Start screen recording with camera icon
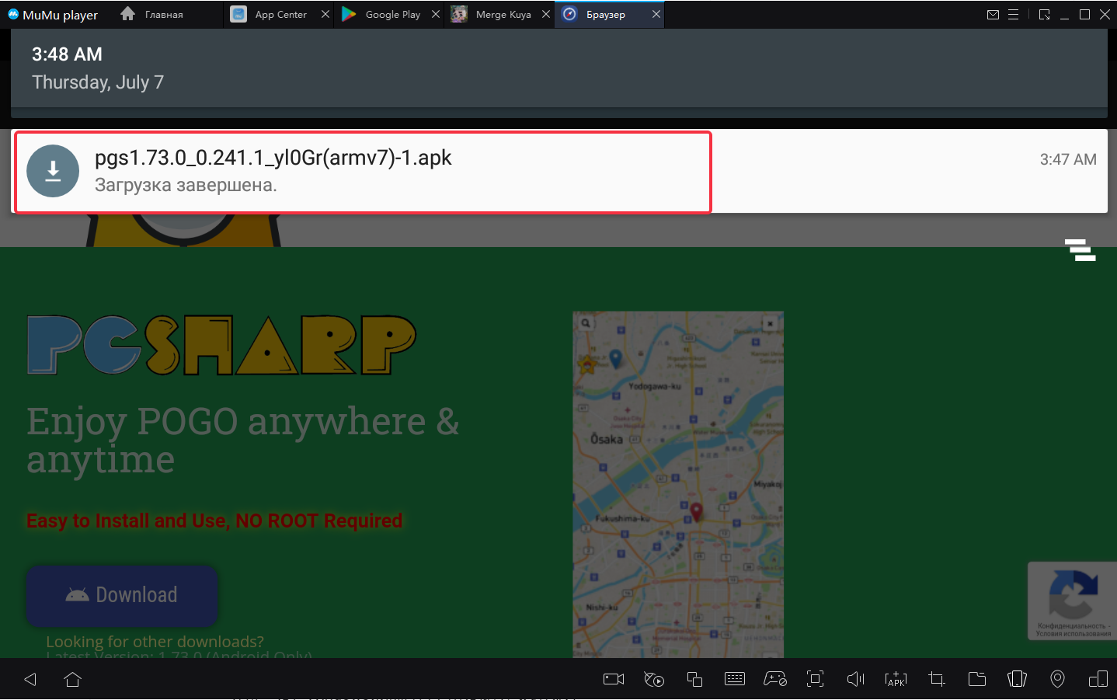 [x=614, y=679]
